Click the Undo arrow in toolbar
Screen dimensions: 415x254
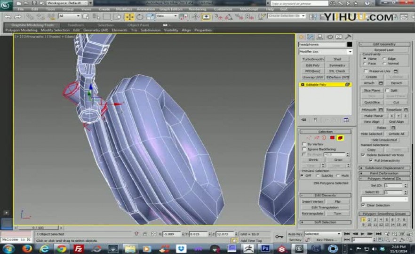click(8, 17)
